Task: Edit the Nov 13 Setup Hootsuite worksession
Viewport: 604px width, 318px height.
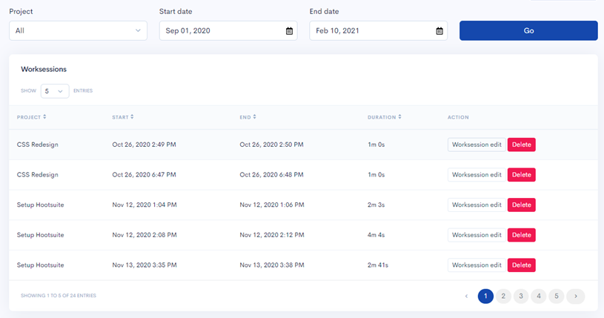Action: pyautogui.click(x=477, y=265)
